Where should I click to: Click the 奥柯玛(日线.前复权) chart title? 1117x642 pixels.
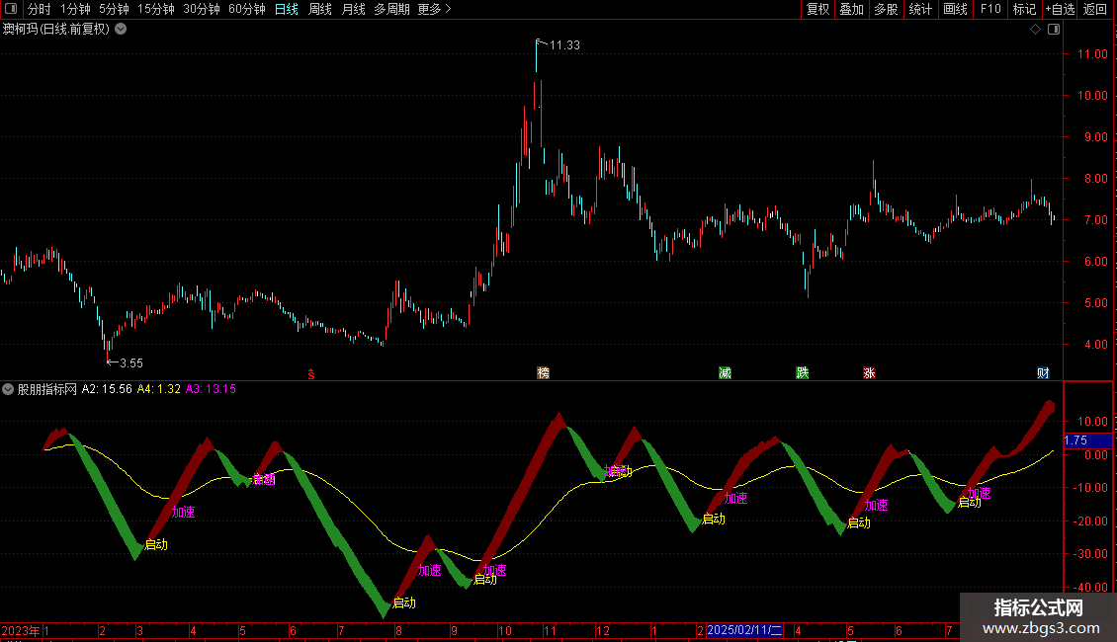pos(56,30)
